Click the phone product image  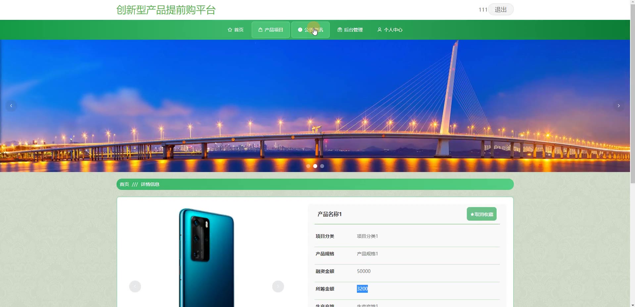(207, 258)
